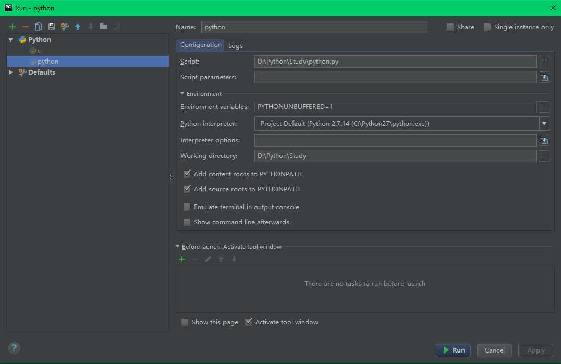Expand the Defaults tree node
The width and height of the screenshot is (561, 364).
(x=11, y=72)
